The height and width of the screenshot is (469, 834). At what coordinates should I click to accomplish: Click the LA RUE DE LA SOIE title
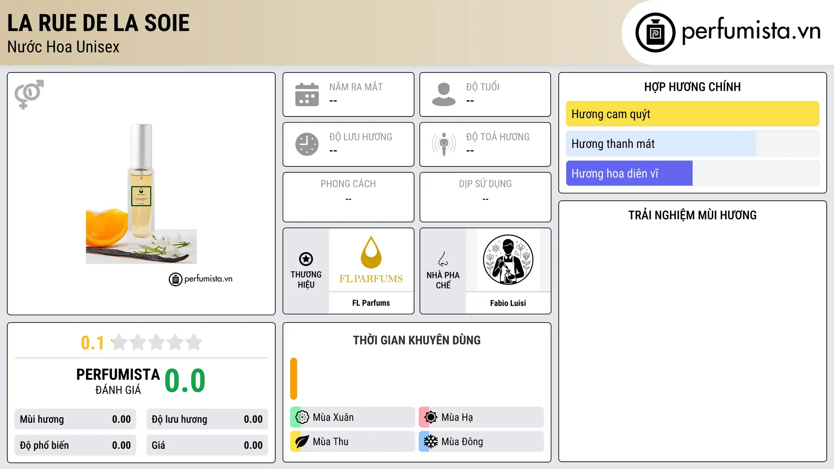pos(99,23)
